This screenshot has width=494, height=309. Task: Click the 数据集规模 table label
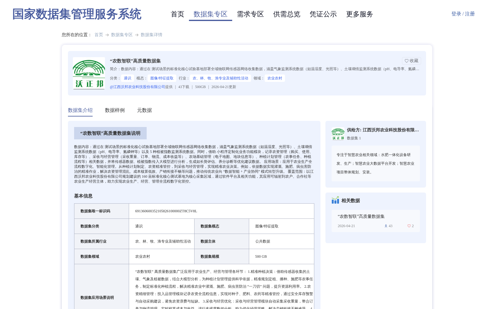(x=210, y=256)
